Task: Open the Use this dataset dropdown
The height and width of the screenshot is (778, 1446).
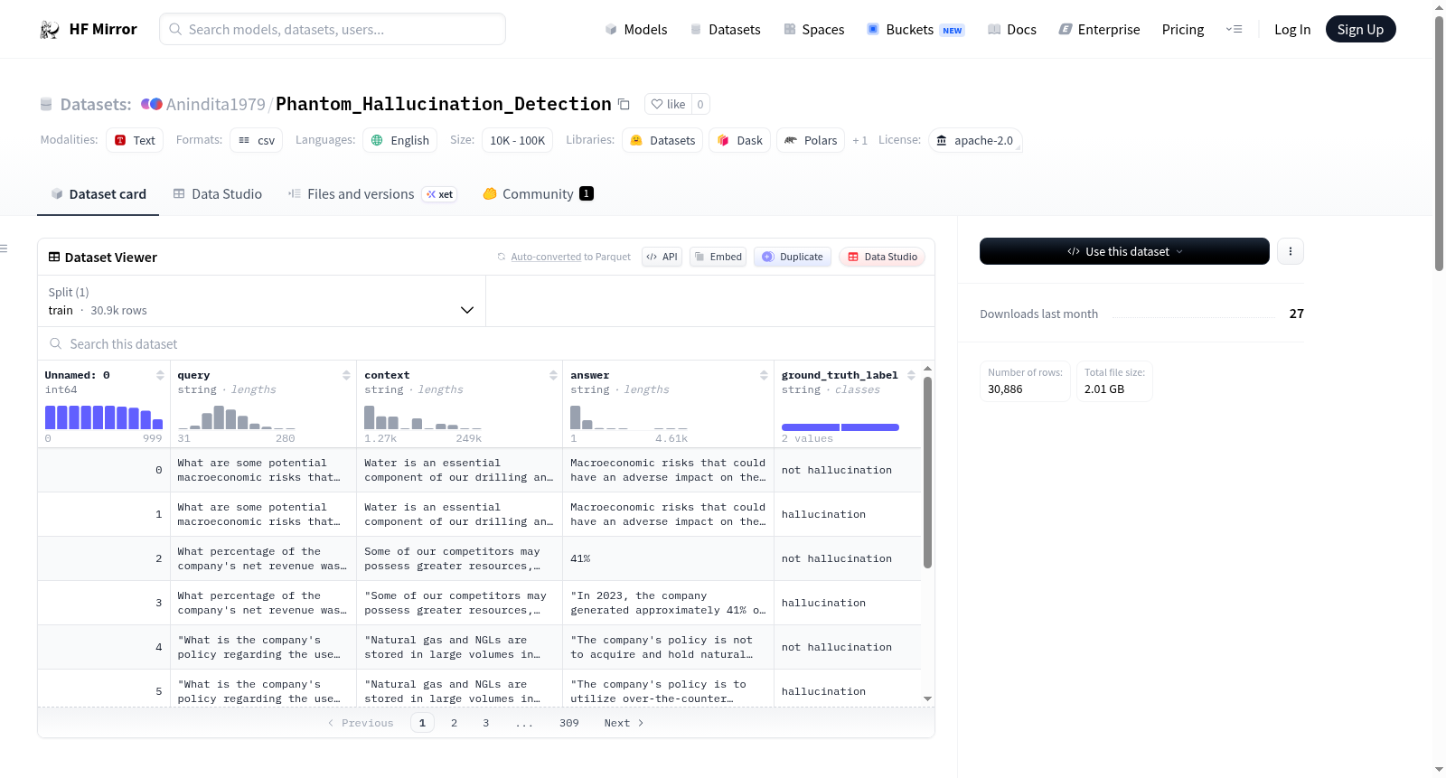Action: [x=1124, y=251]
